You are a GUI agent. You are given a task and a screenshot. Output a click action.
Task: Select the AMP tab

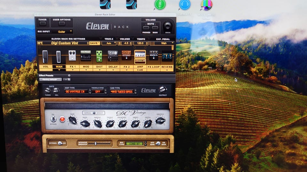tap(140, 67)
